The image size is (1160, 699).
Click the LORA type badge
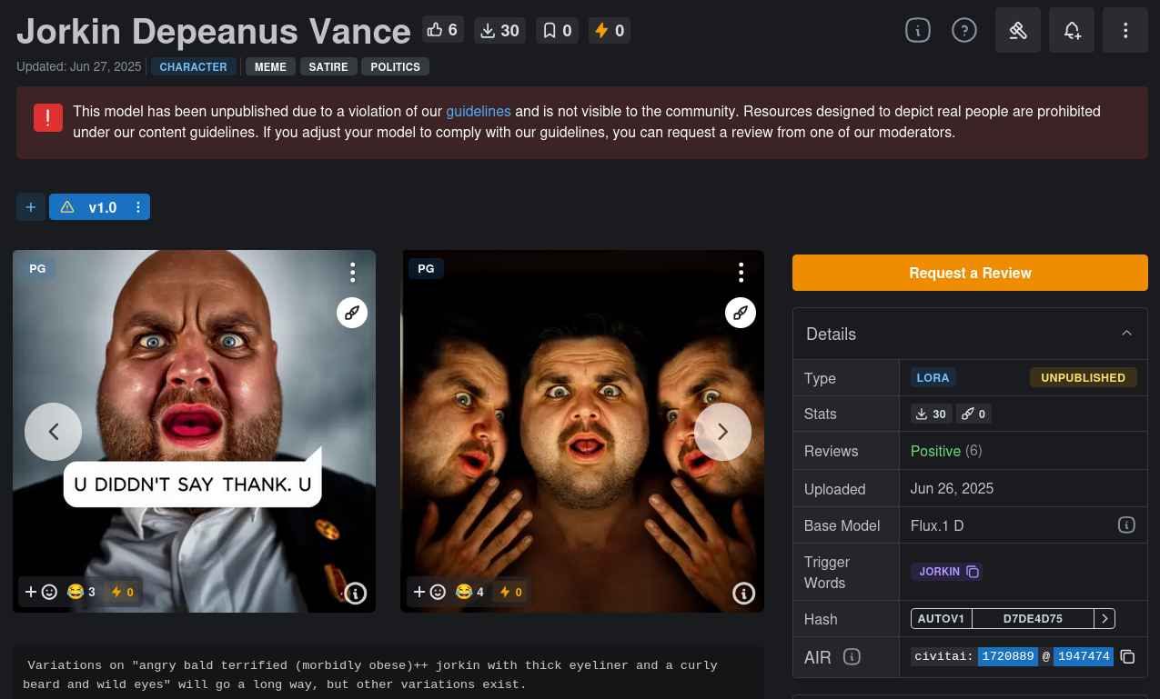pos(933,378)
